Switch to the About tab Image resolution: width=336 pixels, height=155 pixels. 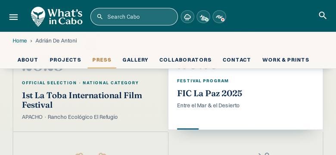28,60
